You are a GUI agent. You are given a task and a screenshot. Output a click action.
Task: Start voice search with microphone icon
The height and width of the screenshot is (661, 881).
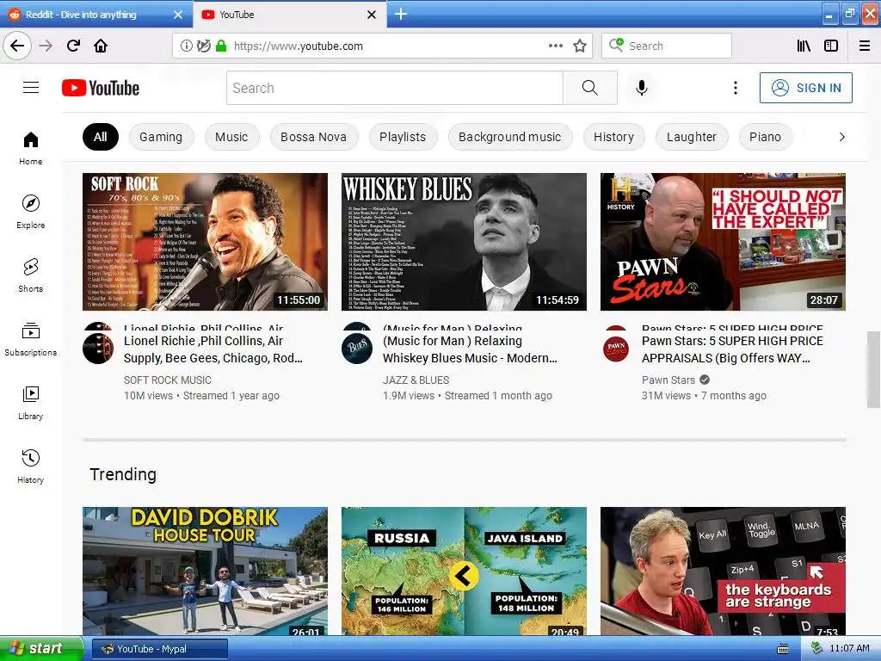(642, 88)
